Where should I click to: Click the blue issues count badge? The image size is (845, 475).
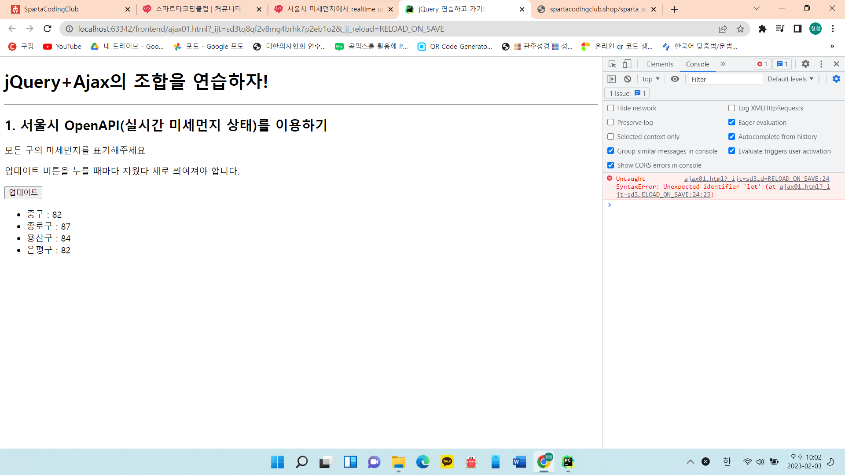tap(782, 64)
